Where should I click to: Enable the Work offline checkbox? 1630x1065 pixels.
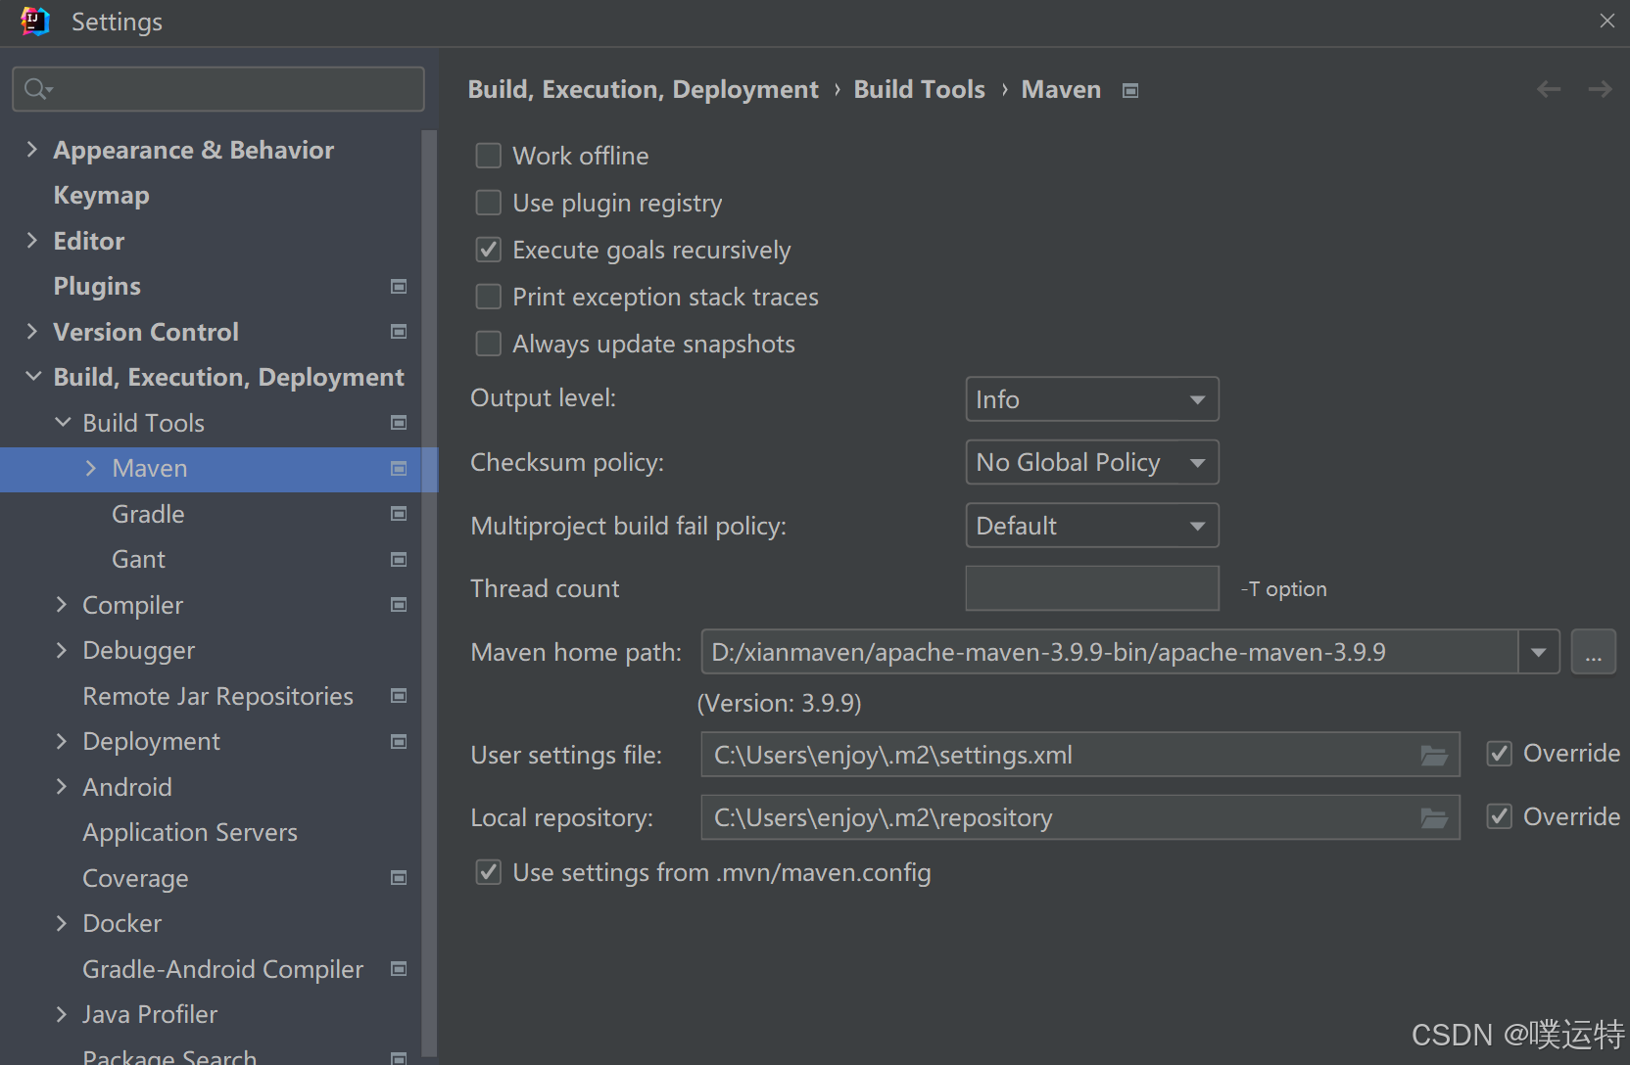pos(488,156)
